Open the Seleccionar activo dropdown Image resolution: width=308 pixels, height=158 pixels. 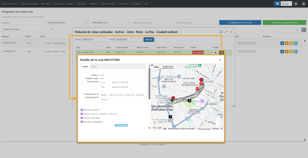click(x=66, y=22)
